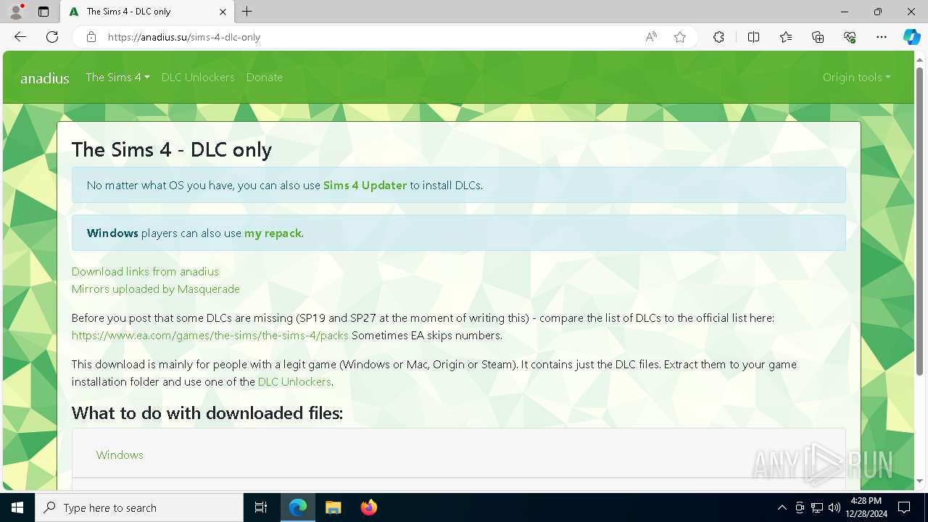
Task: Toggle the Split screen icon
Action: coord(753,37)
